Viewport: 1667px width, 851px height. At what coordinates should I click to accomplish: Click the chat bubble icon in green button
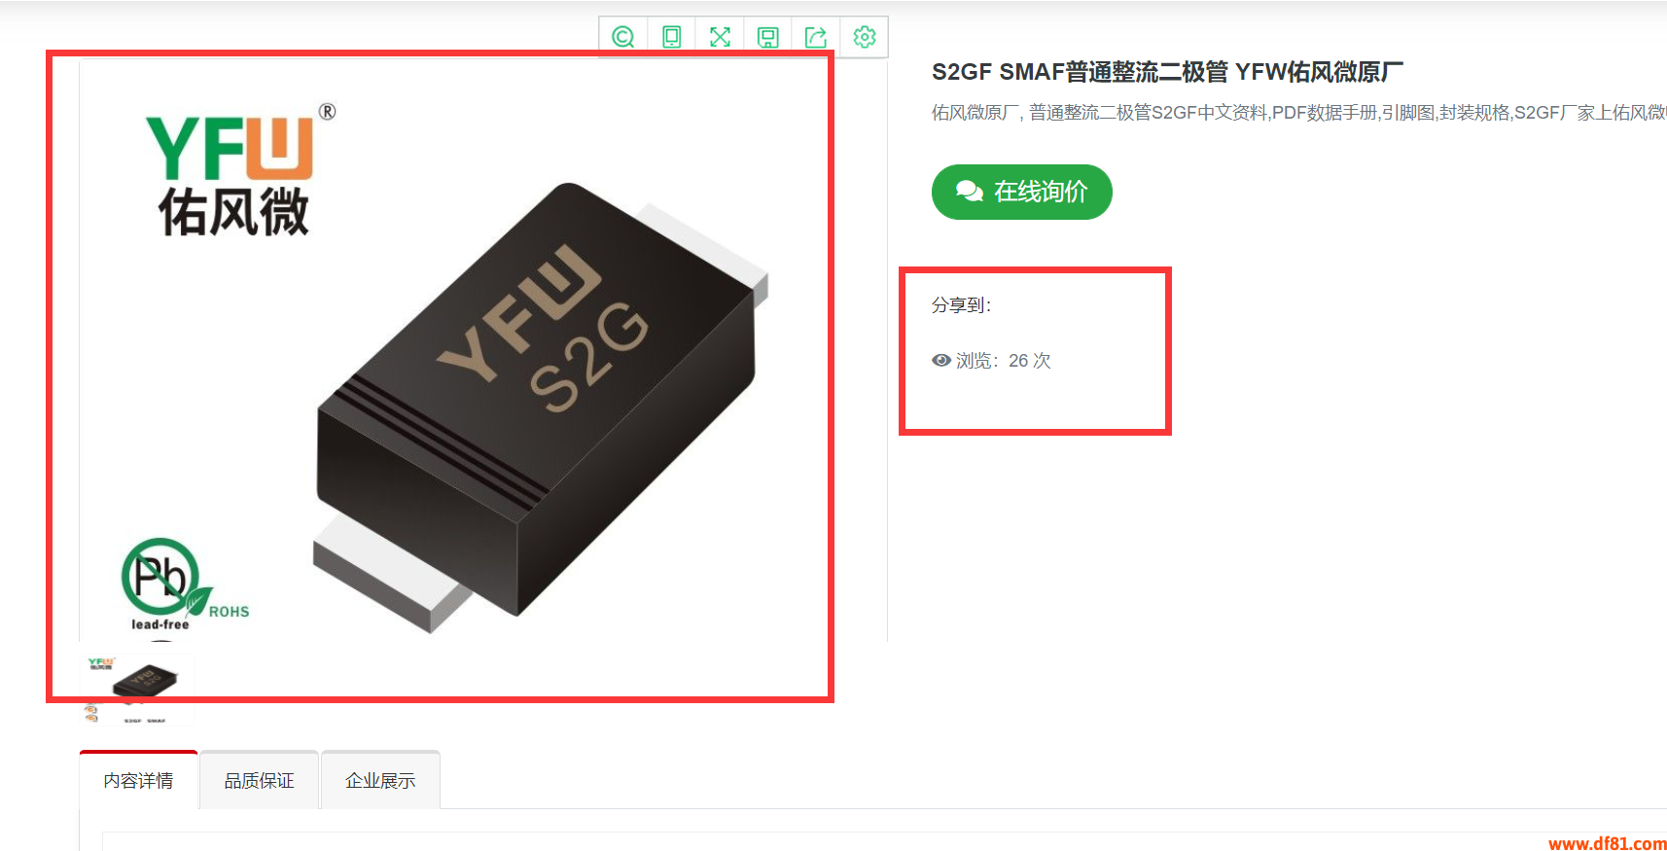click(x=970, y=192)
